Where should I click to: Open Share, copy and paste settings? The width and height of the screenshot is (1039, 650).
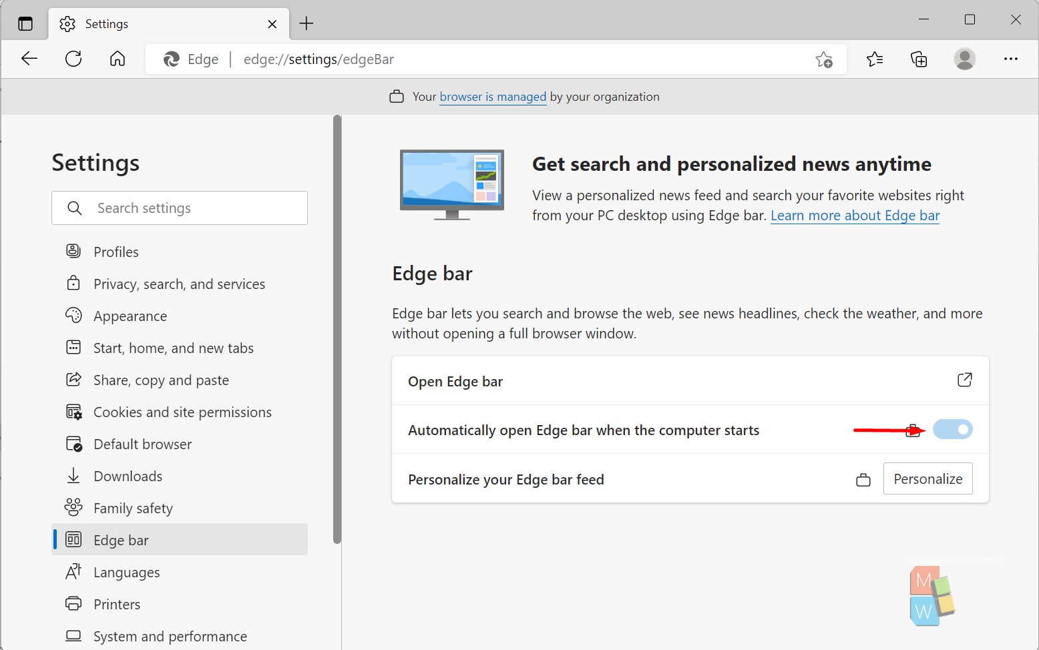click(180, 380)
